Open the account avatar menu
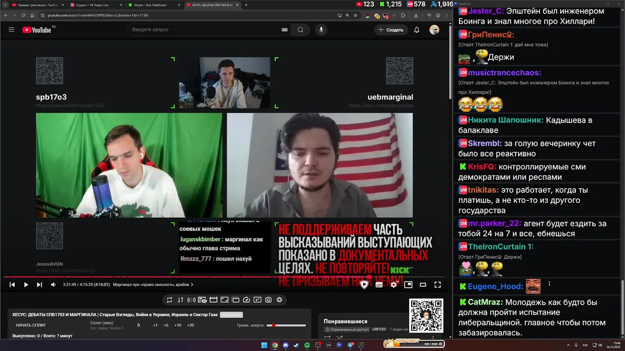This screenshot has width=625, height=351. coord(434,30)
